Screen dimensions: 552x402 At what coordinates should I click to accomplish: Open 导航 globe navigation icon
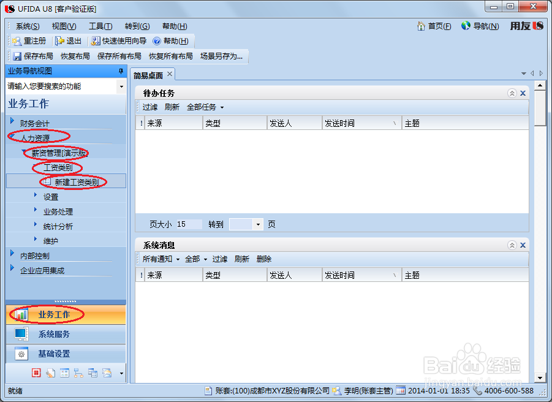(466, 26)
